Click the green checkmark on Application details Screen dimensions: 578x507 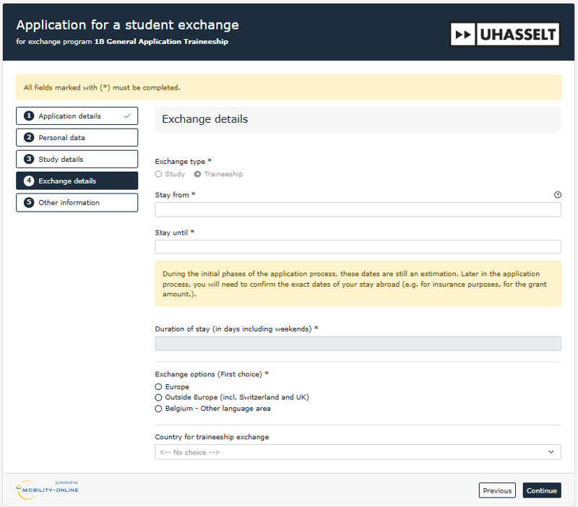(x=127, y=116)
